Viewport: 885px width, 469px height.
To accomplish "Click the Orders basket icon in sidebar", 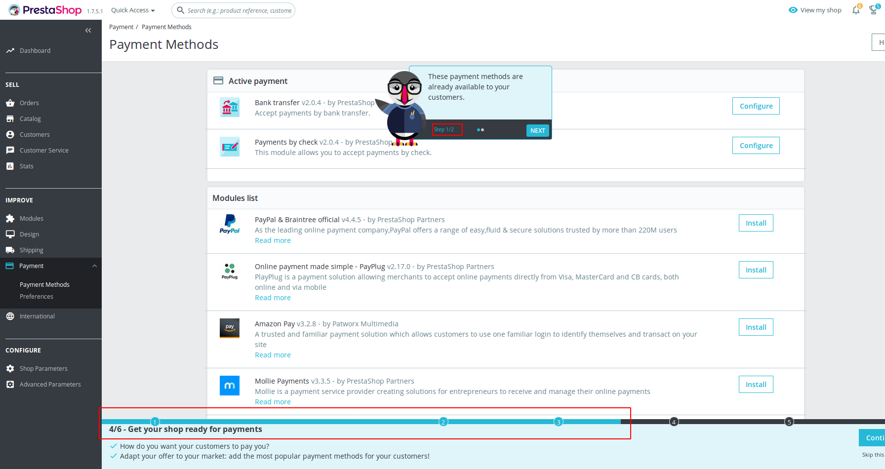I will pos(10,103).
